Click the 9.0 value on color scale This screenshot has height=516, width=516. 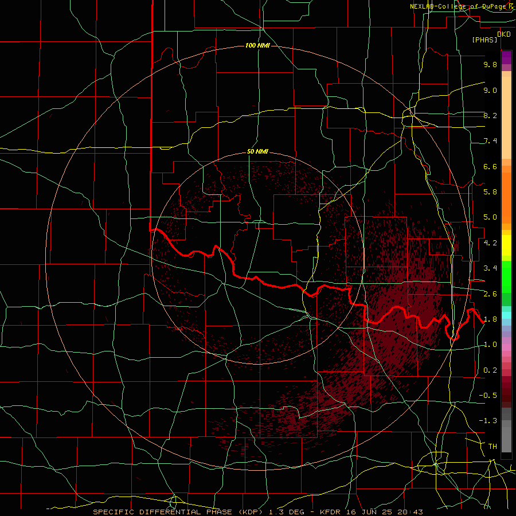pos(490,90)
